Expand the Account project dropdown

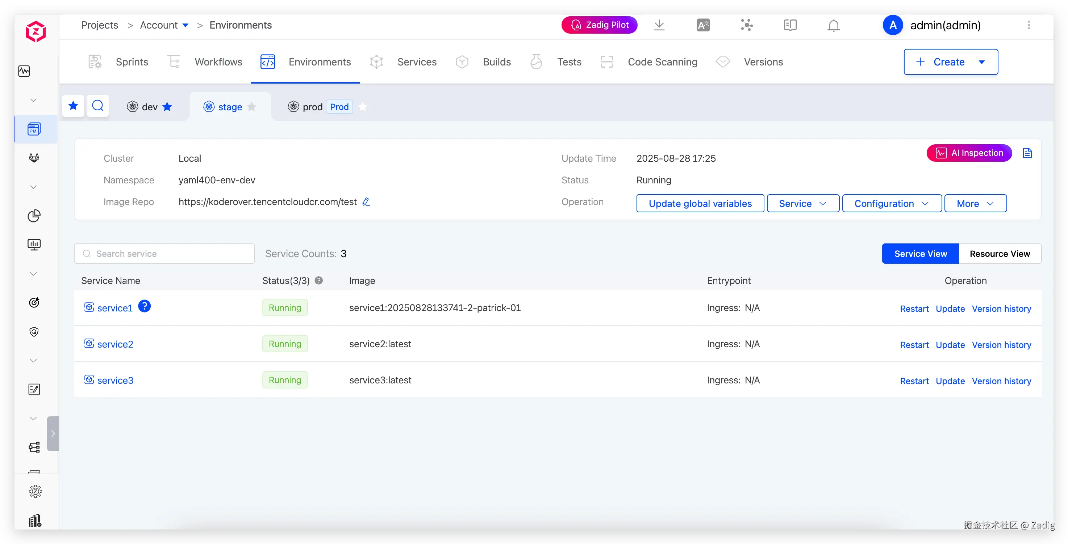(x=185, y=25)
